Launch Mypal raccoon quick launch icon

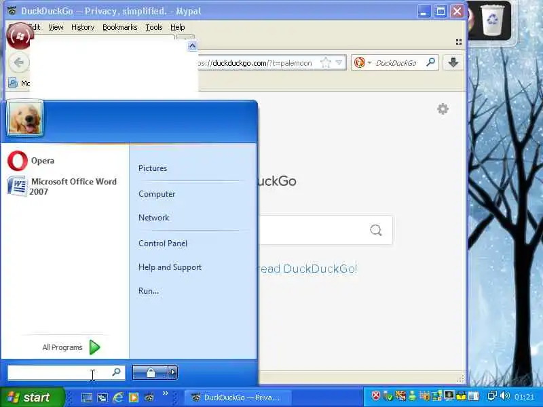pos(149,398)
